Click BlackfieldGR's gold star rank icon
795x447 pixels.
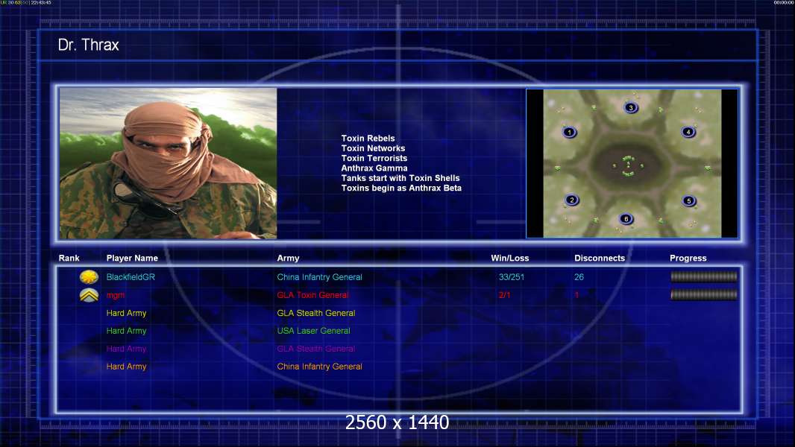point(89,277)
